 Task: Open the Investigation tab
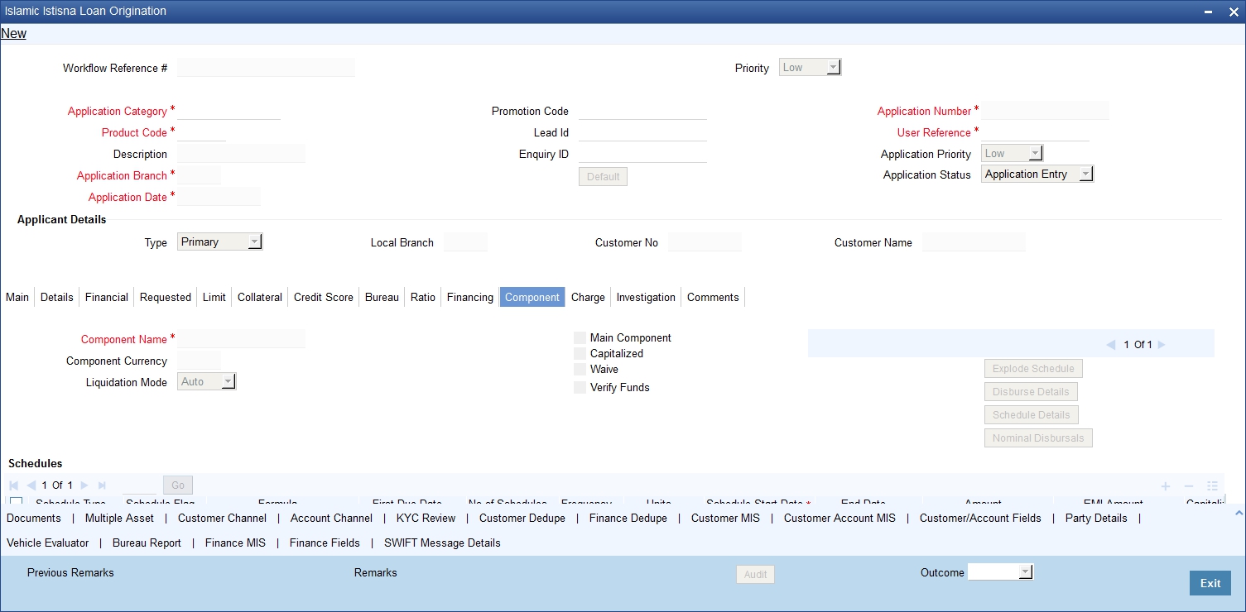(x=646, y=297)
